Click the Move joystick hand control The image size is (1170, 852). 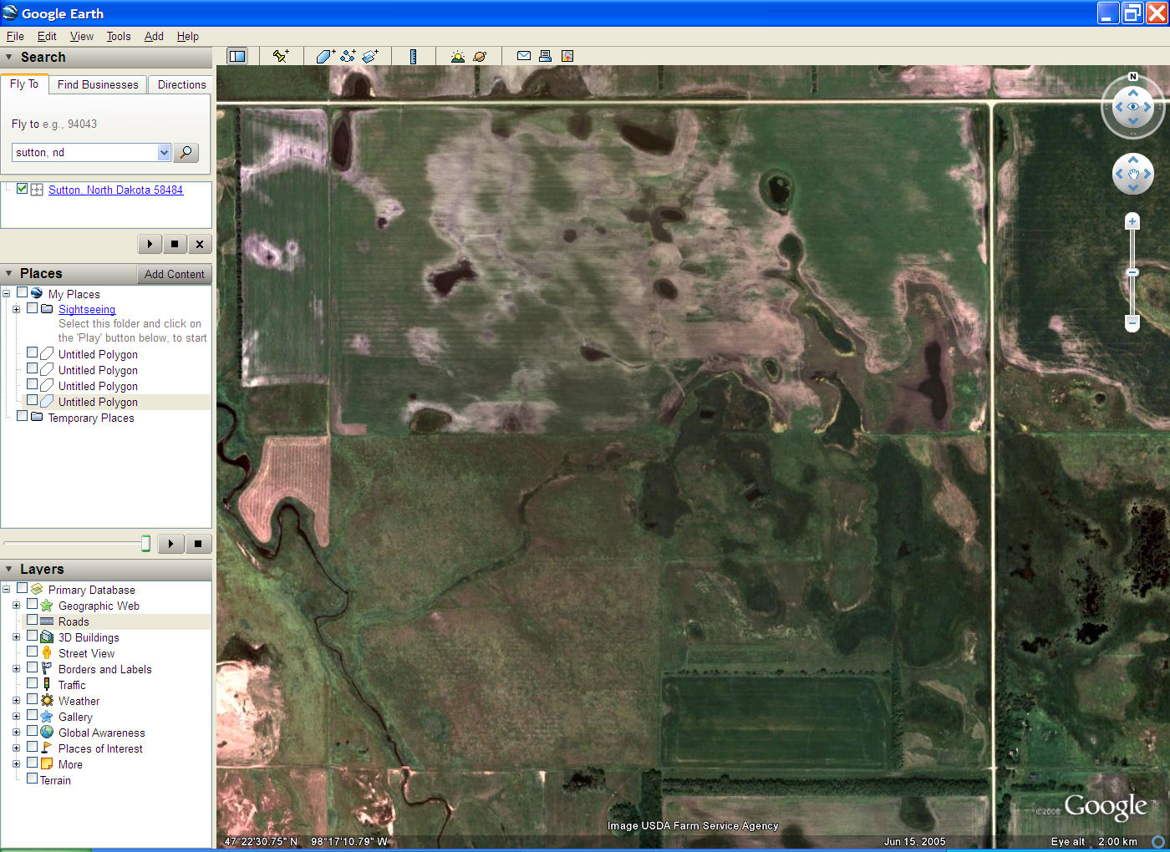pos(1133,174)
